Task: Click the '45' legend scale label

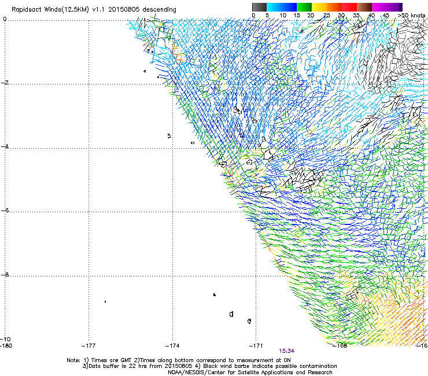Action: point(386,15)
